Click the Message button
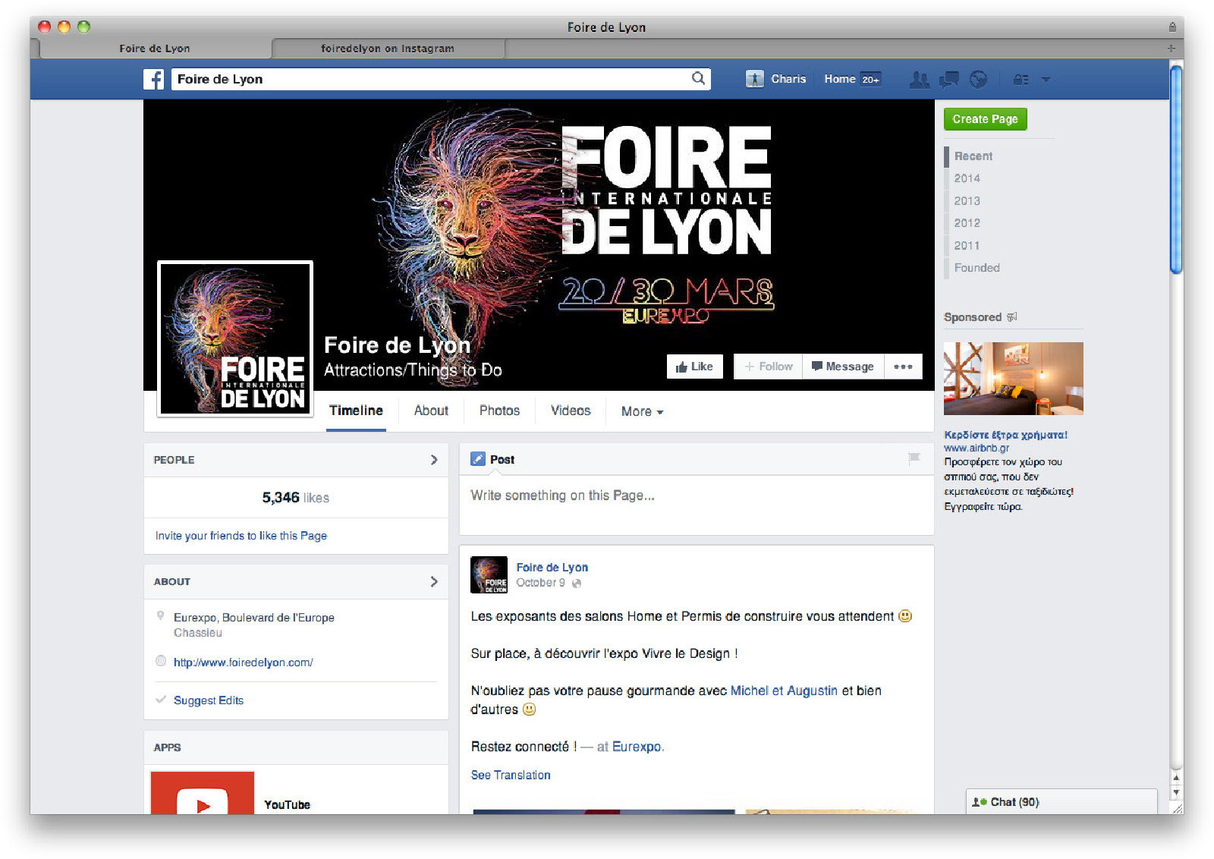Screen dimensions: 1214x859 pos(843,367)
